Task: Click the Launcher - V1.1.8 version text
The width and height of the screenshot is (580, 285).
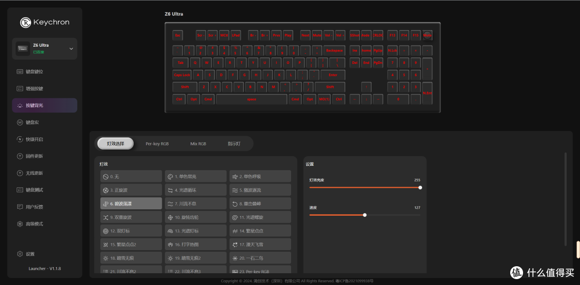Action: [45, 269]
